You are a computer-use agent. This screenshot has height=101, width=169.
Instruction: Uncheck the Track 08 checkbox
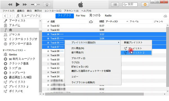pyautogui.click(x=48, y=51)
